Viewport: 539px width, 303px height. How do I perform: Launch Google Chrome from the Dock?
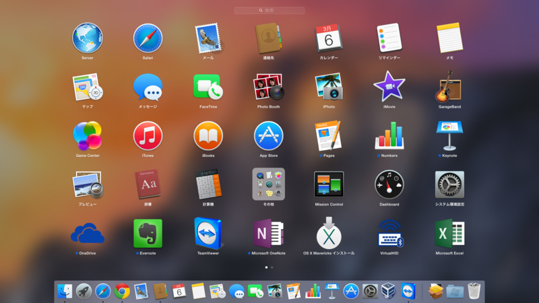[122, 292]
